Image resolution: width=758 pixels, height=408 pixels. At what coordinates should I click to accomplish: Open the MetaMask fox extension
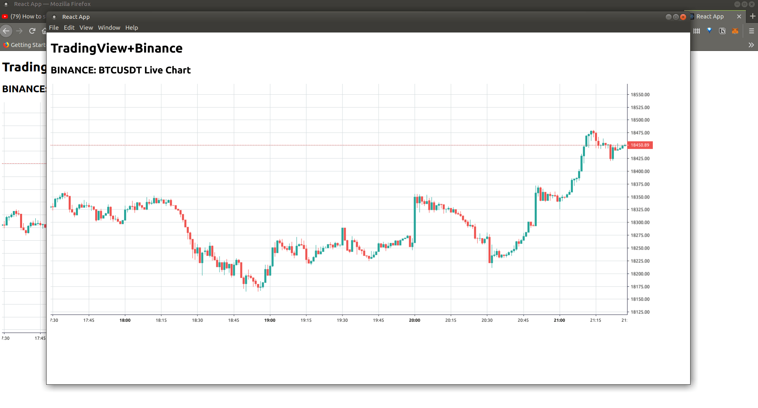coord(735,31)
